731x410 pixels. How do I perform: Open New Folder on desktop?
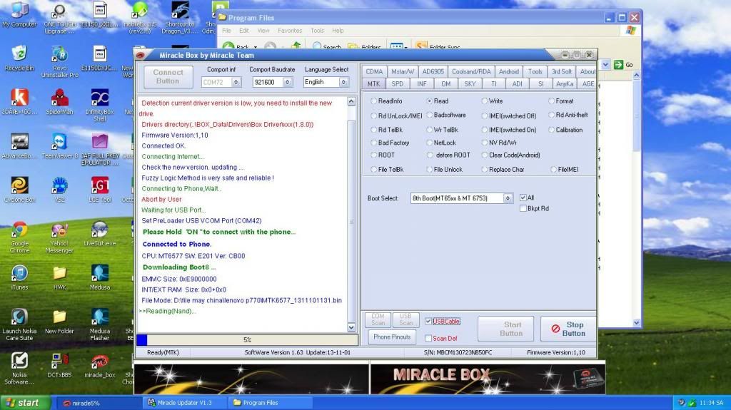[x=60, y=322]
